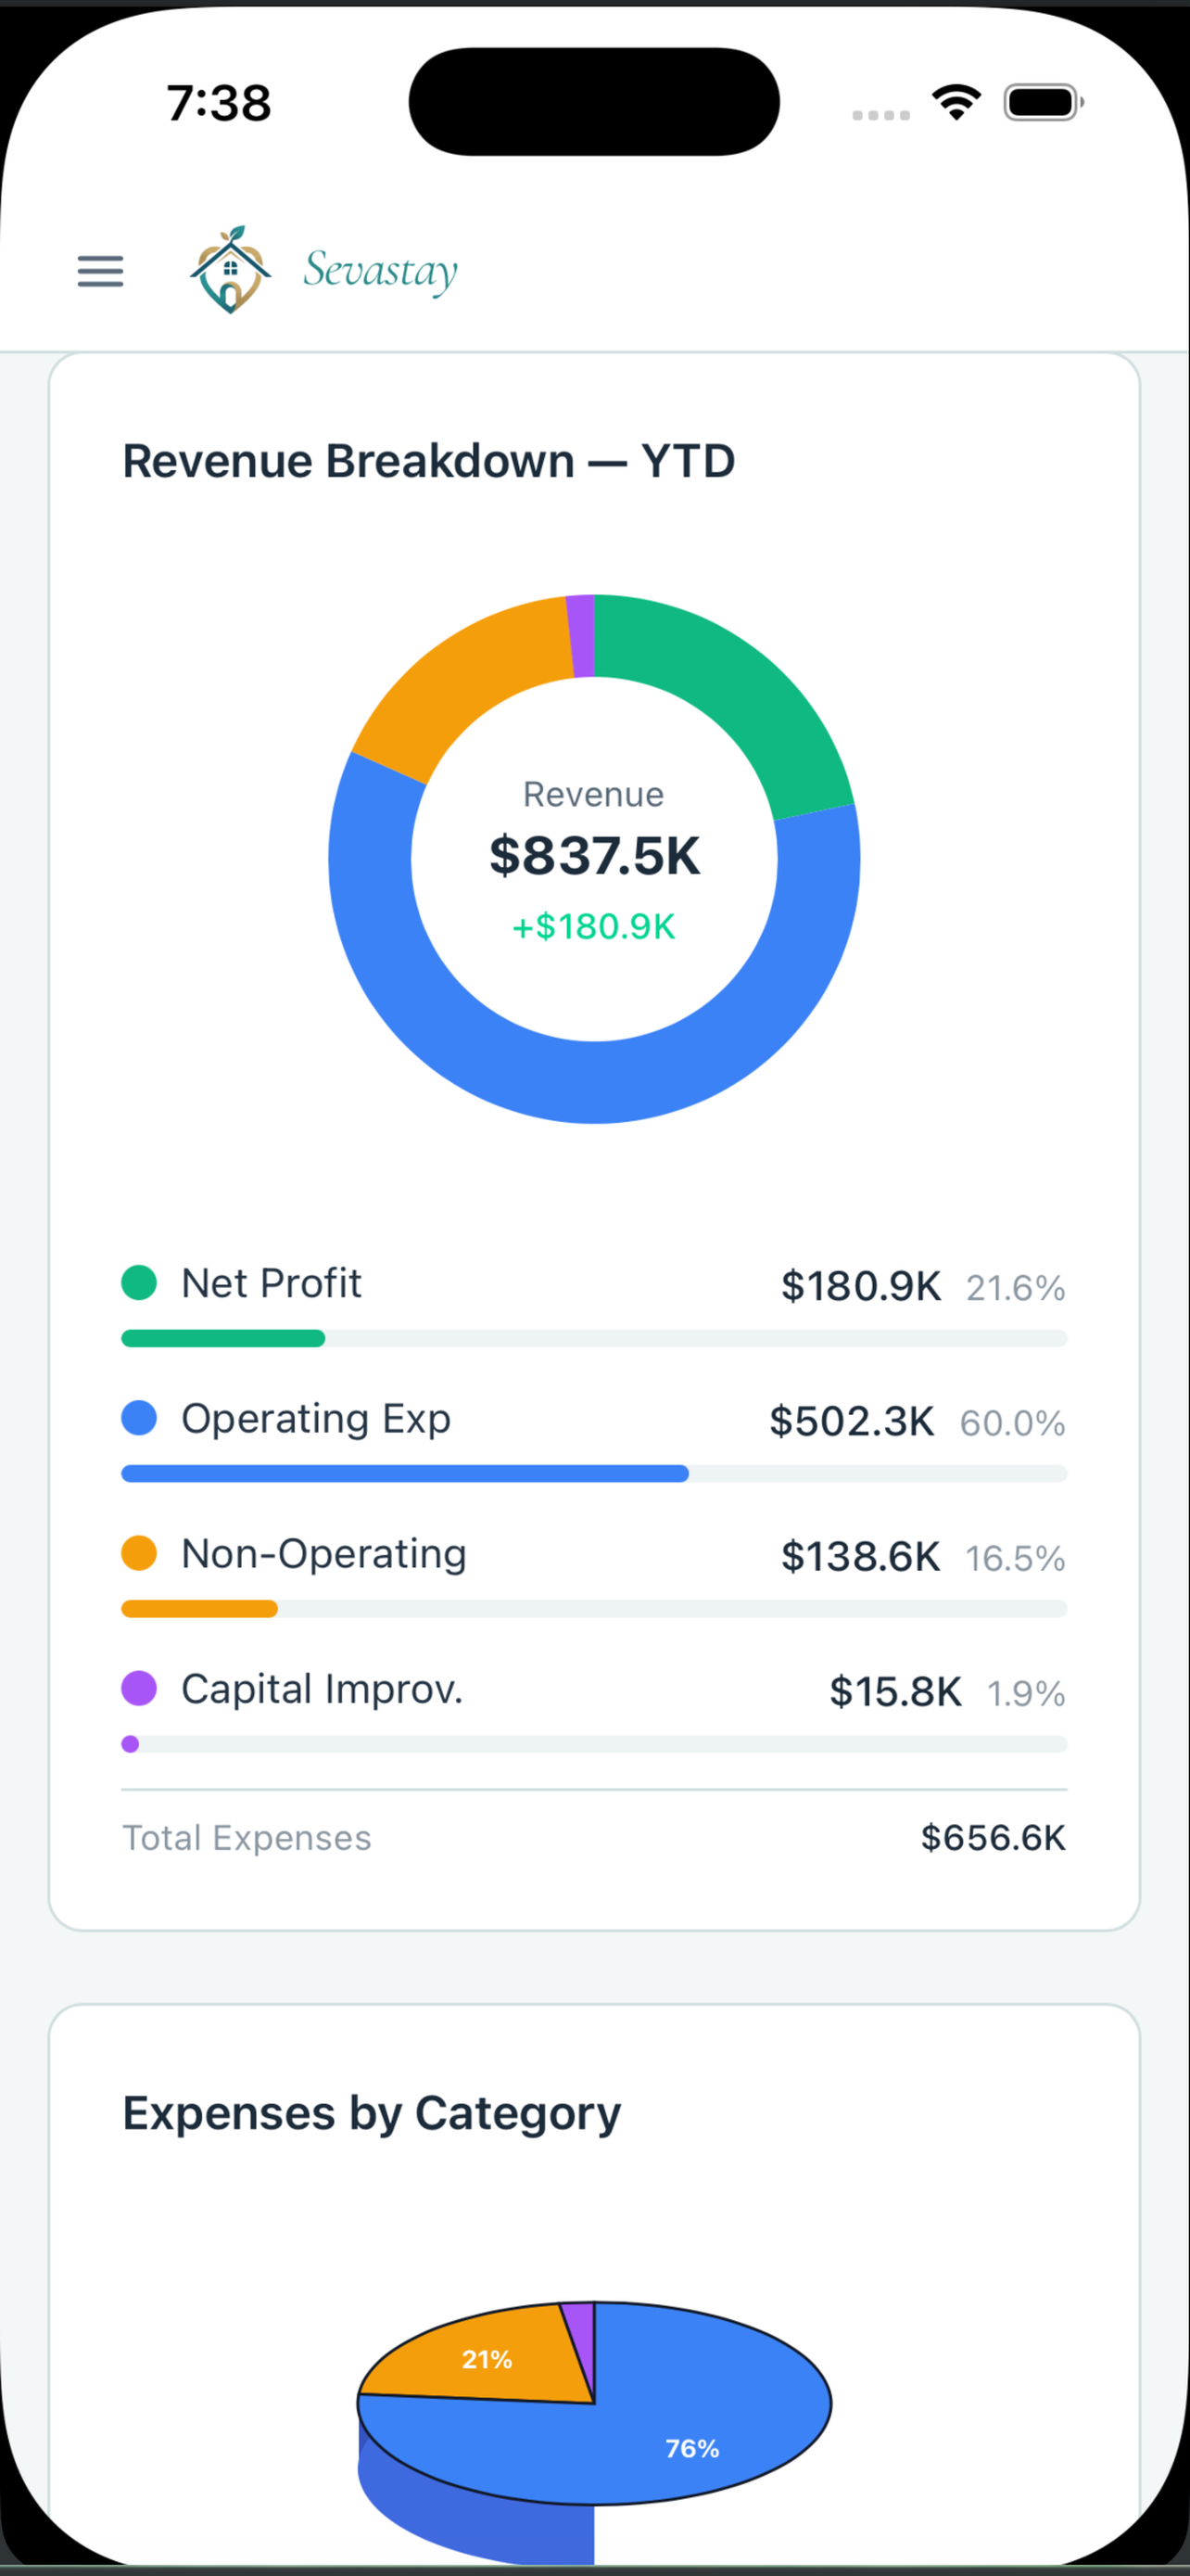1190x2576 pixels.
Task: Tap the purple Capital Improv. legend dot
Action: tap(139, 1689)
